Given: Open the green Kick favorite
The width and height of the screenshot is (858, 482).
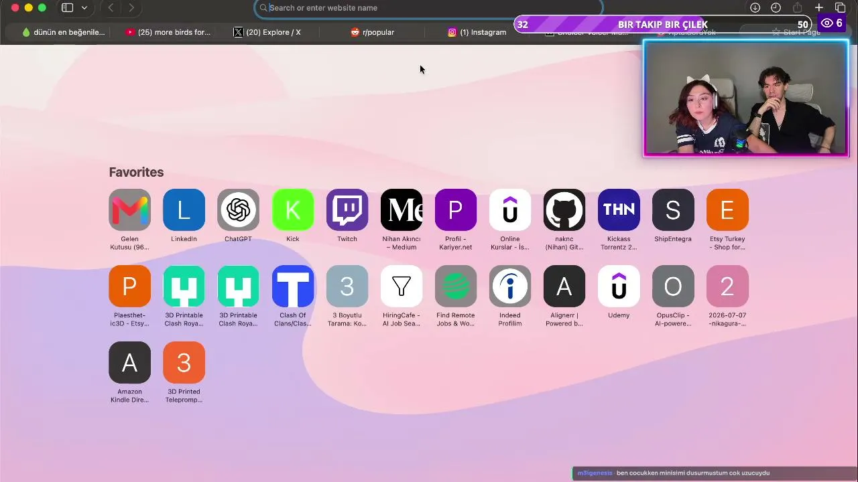Looking at the screenshot, I should (293, 210).
